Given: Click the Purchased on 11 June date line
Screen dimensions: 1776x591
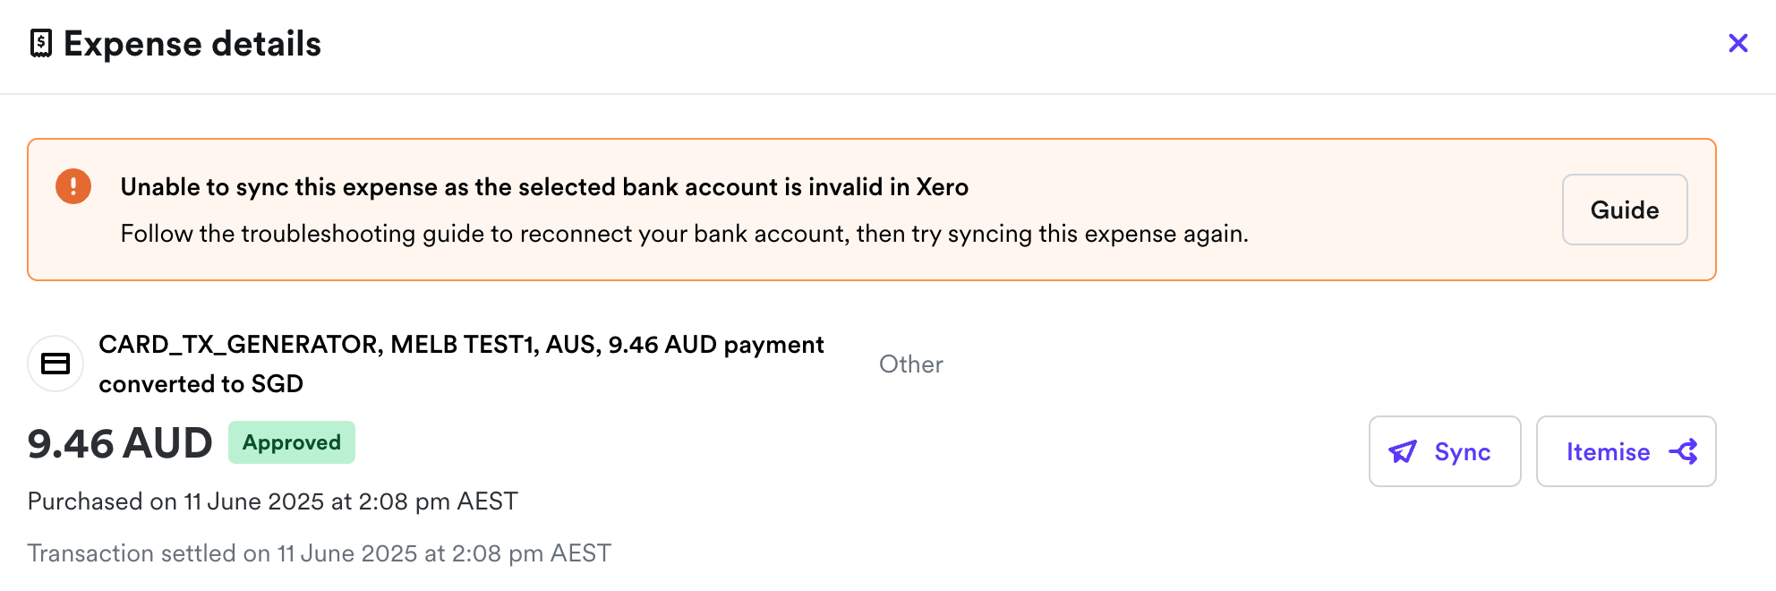Looking at the screenshot, I should tap(272, 501).
